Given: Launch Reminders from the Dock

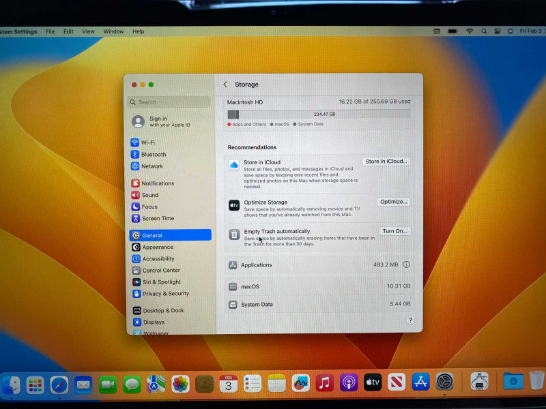Looking at the screenshot, I should pyautogui.click(x=253, y=384).
